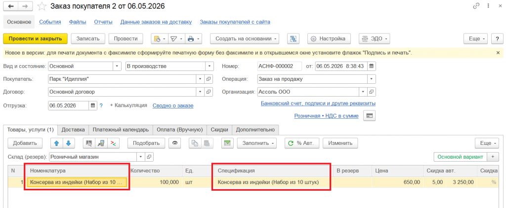506x208 pixels.
Task: Click the 'Провести и закрыть' button
Action: (x=35, y=38)
